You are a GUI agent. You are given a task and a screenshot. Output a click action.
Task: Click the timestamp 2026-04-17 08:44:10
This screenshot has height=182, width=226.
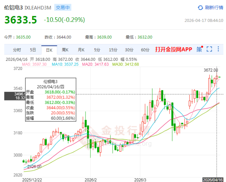point(204,20)
